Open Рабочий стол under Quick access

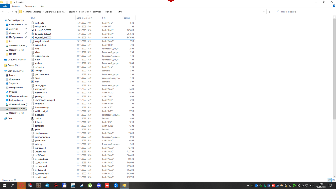16,25
